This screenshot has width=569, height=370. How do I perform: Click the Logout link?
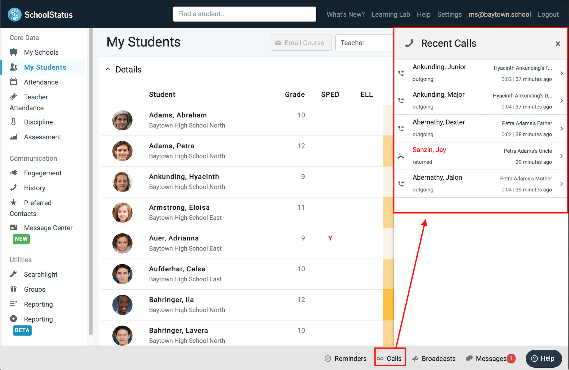[x=548, y=14]
